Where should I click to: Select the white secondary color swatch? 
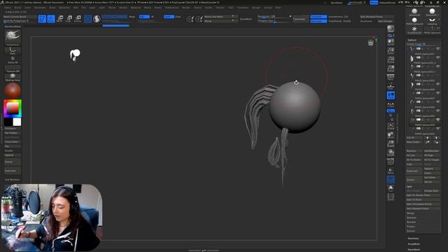(x=17, y=122)
